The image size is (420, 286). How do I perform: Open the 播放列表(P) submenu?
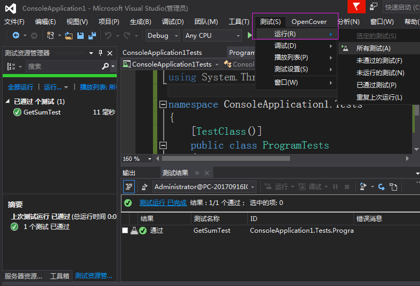click(296, 58)
